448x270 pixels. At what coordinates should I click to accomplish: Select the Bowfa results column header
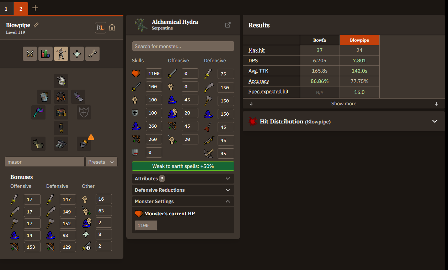coord(320,40)
